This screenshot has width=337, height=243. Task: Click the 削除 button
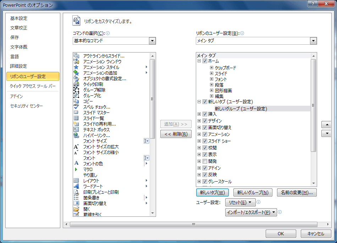176,134
